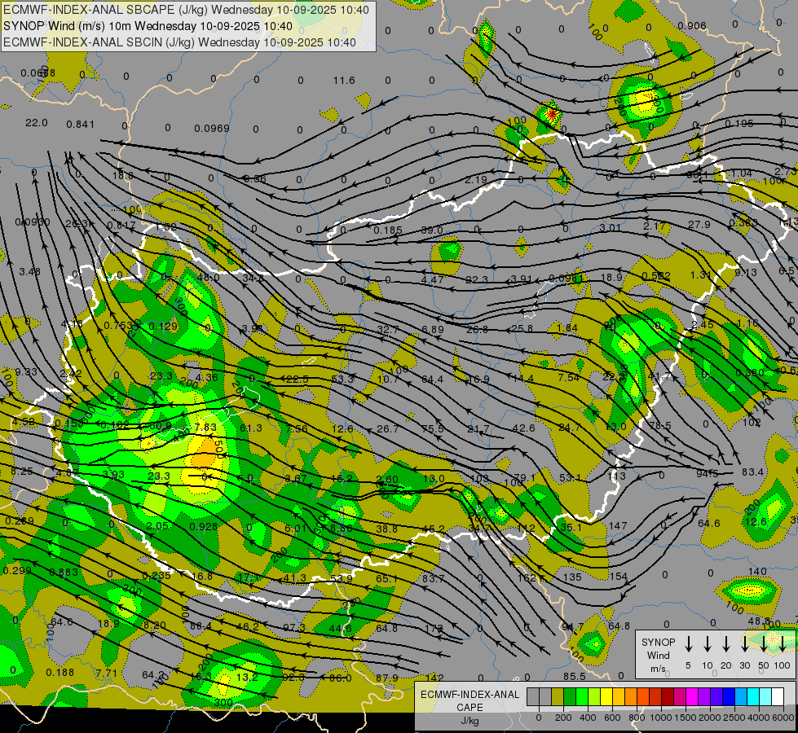Click the map value 2.19
The image size is (798, 733).
pos(476,179)
